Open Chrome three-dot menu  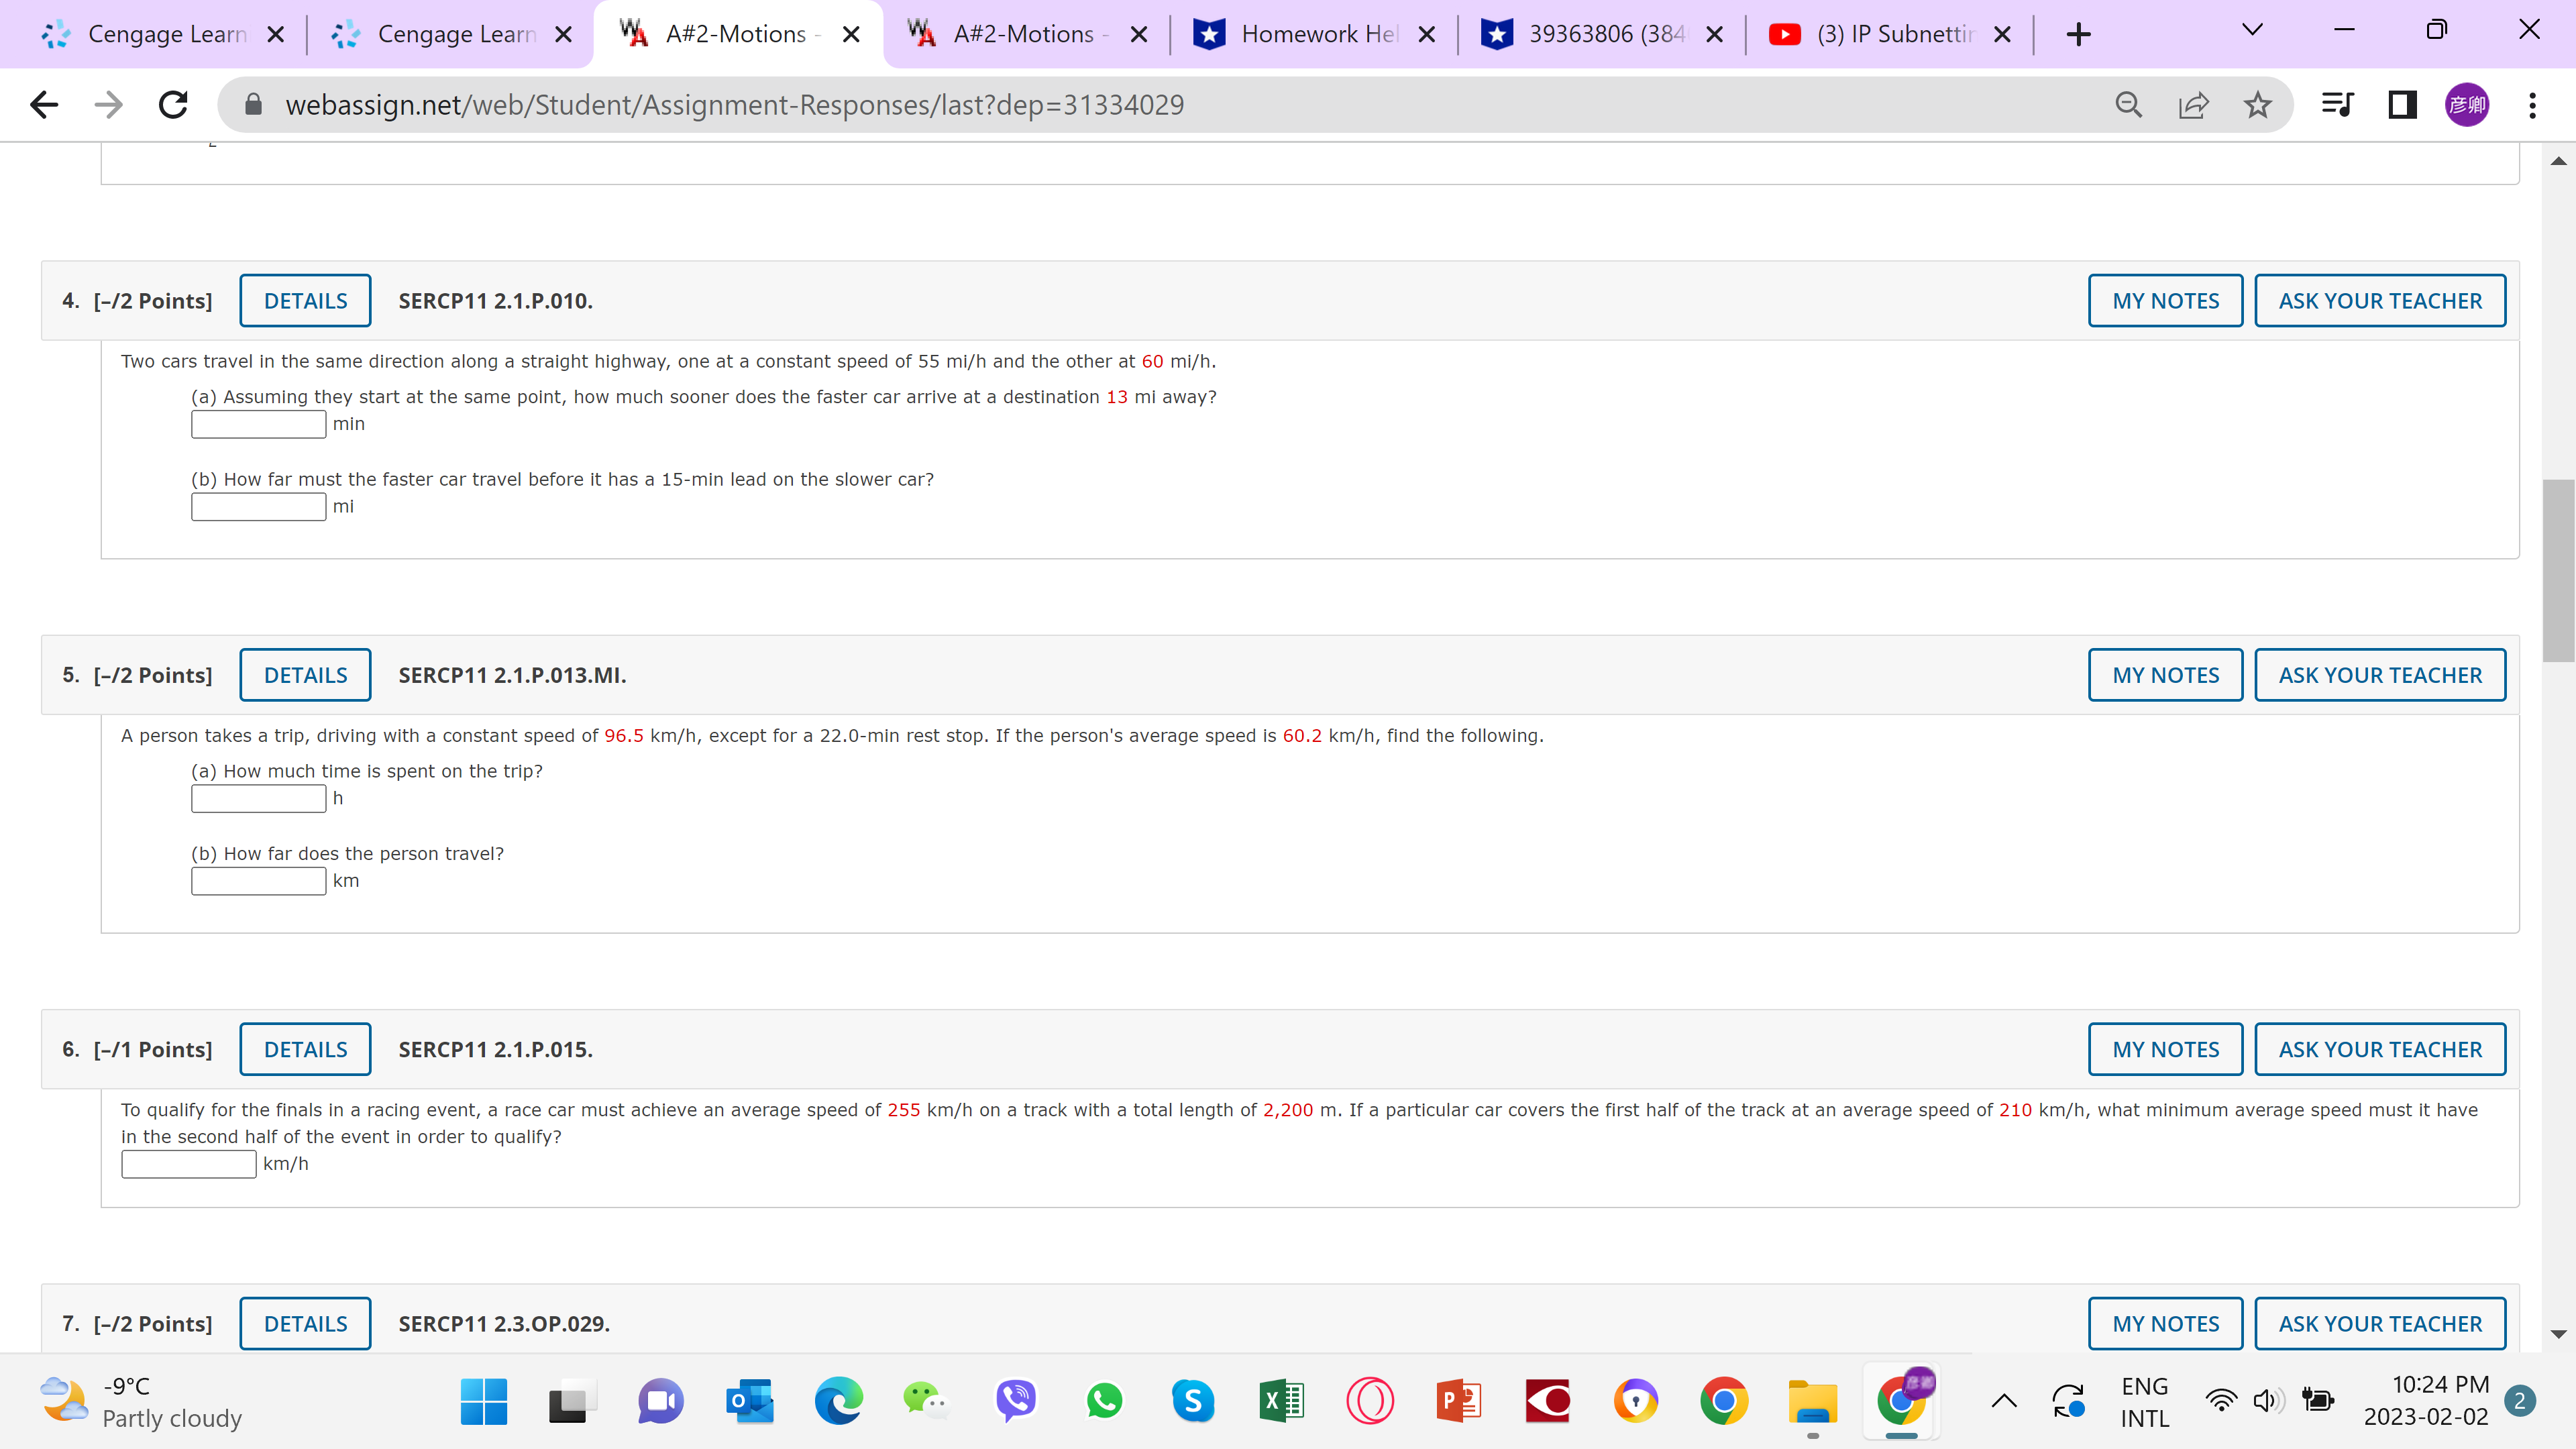click(x=2532, y=105)
